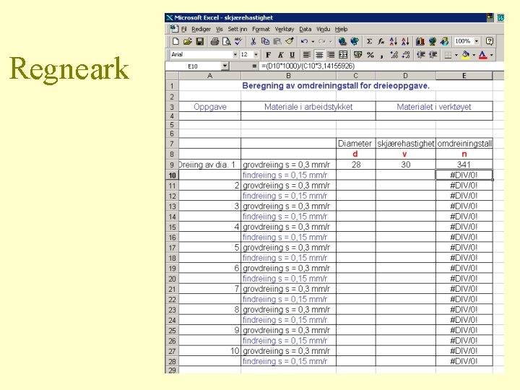
Task: Click the Map globe icon
Action: (432, 41)
